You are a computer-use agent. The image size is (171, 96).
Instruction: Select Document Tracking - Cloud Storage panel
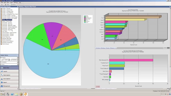10,17
